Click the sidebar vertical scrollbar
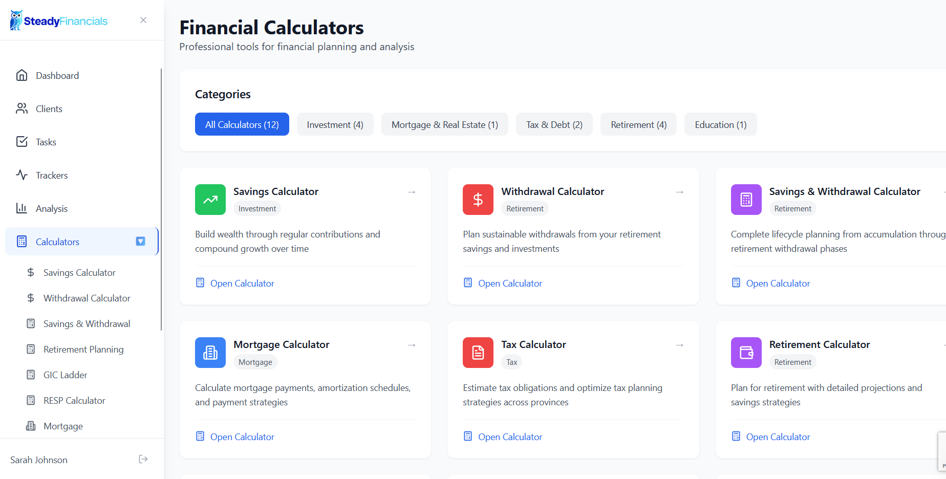 (x=161, y=200)
